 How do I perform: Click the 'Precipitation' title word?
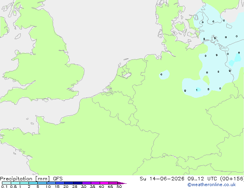(16, 179)
